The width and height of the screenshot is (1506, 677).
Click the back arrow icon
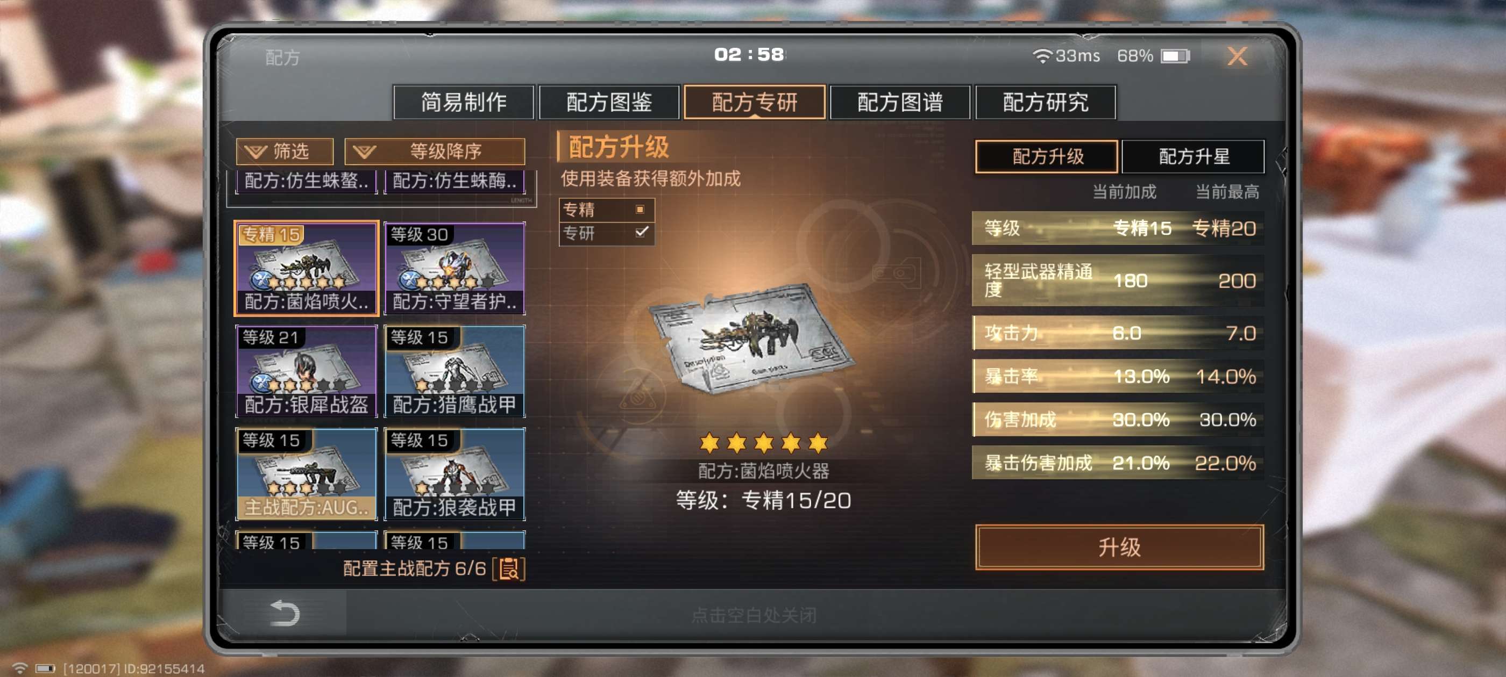point(285,613)
